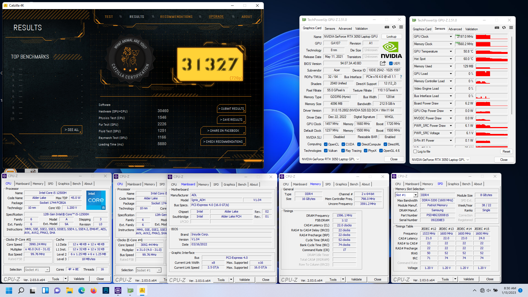Open GPU selector in left GPU-Z window

[330, 159]
